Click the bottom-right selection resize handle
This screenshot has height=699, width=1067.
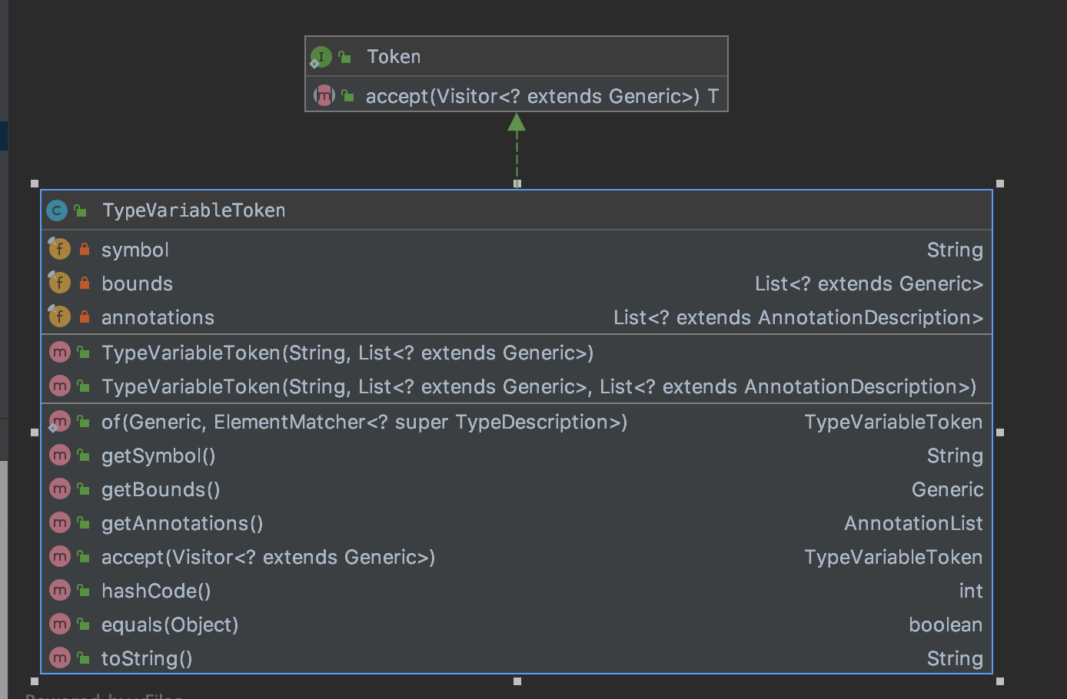[x=1000, y=681]
